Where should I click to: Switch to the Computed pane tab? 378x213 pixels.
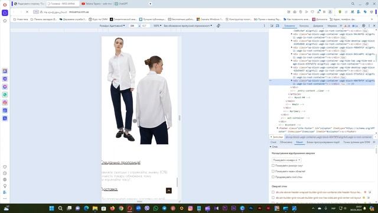pyautogui.click(x=286, y=142)
